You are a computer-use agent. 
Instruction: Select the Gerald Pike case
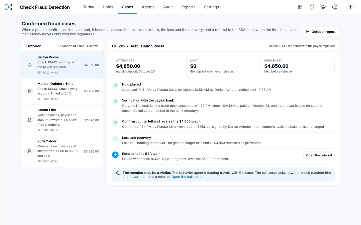click(x=62, y=120)
